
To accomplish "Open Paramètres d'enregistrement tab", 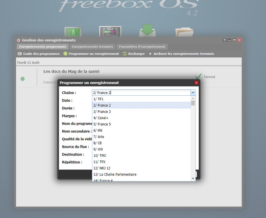I will (x=142, y=47).
